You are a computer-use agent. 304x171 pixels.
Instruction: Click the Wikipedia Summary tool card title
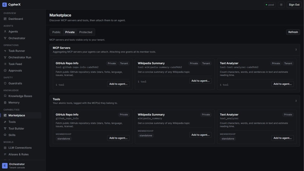[151, 115]
